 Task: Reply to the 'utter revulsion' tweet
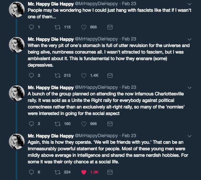[31, 75]
